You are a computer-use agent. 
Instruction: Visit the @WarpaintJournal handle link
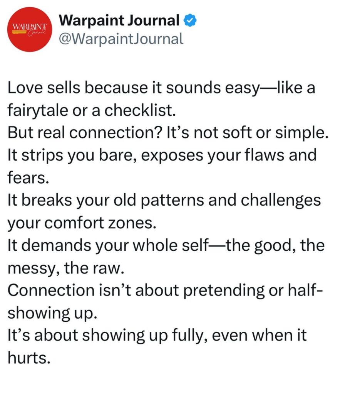click(x=121, y=39)
